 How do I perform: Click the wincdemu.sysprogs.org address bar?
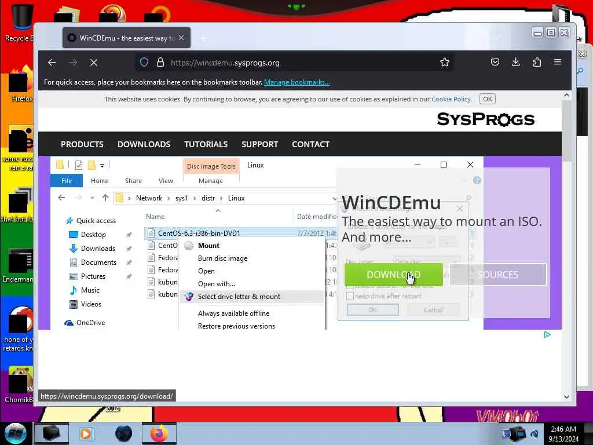(295, 63)
